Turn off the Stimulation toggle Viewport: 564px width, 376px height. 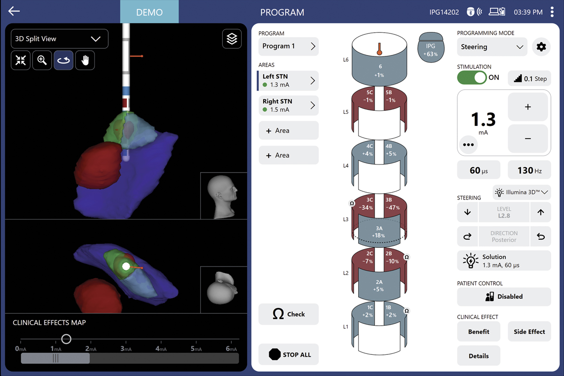(472, 78)
